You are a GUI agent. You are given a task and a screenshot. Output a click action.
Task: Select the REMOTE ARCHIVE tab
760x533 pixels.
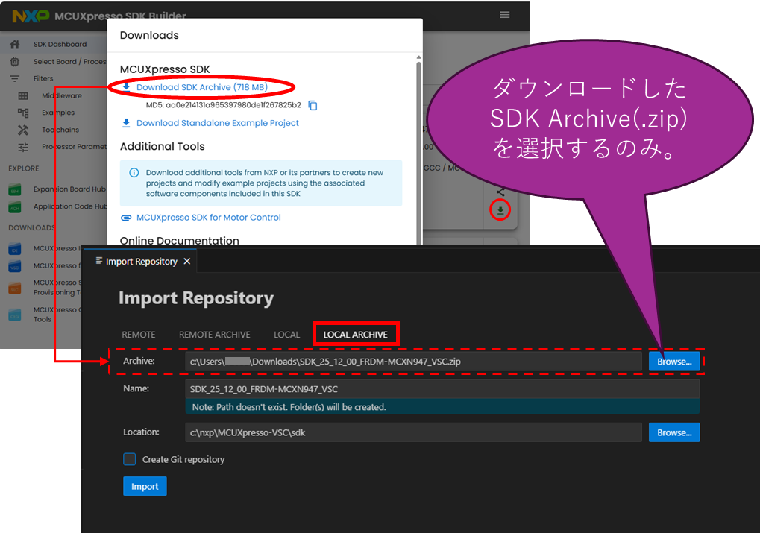click(x=215, y=335)
